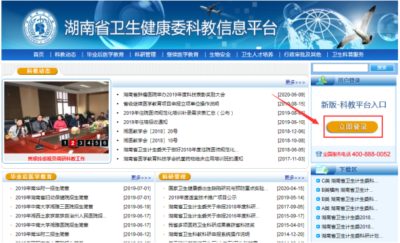Click bullet icon beside A类 download item
Image resolution: width=400 pixels, height=243 pixels.
click(x=318, y=208)
